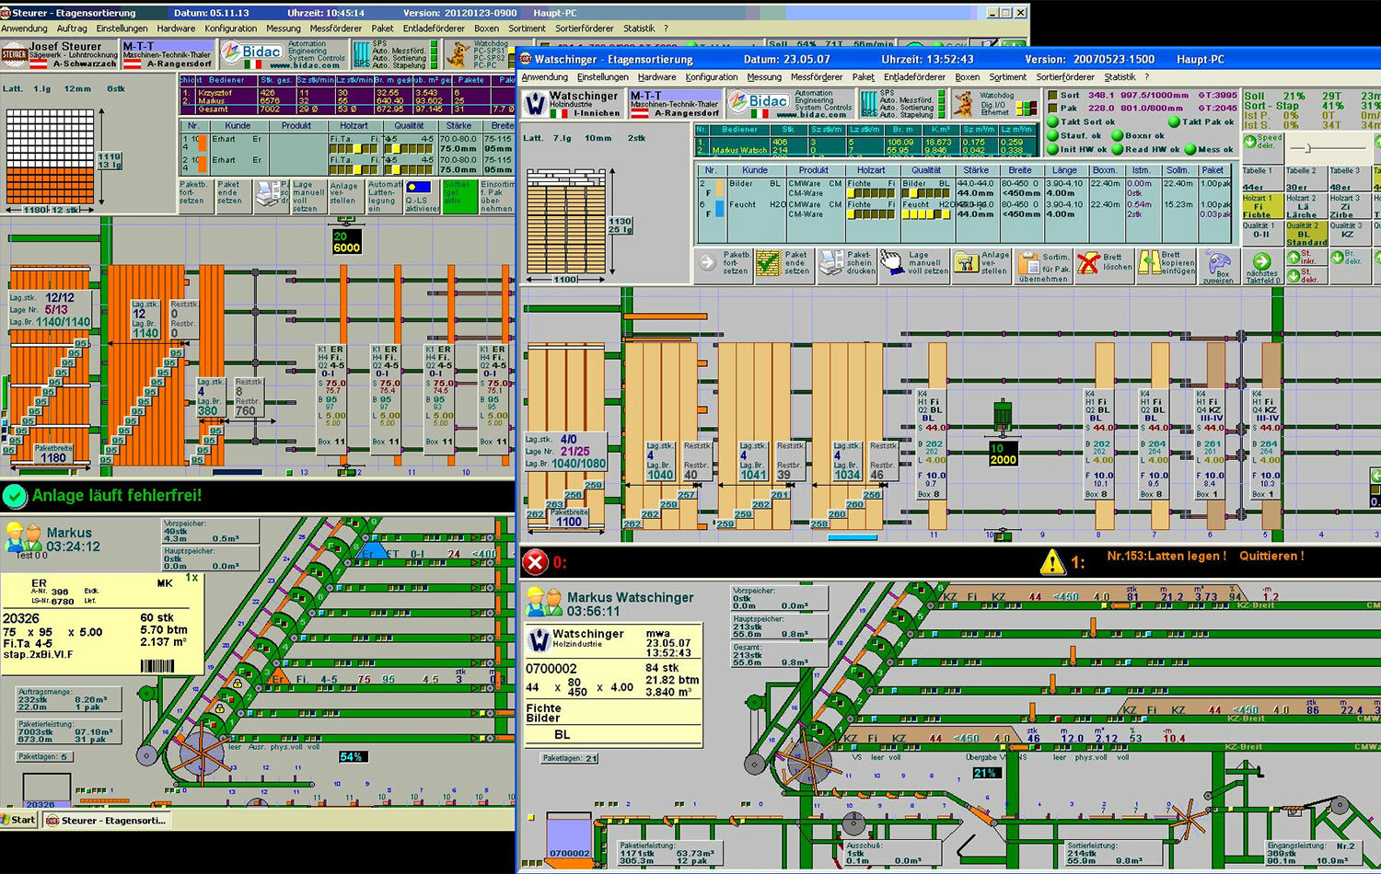Click the Bidac logo in Watschinger window

pos(758,101)
